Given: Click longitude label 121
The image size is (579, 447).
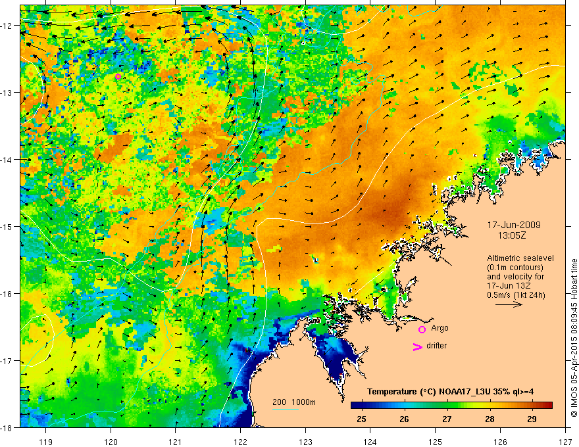Looking at the screenshot, I should pos(176,442).
